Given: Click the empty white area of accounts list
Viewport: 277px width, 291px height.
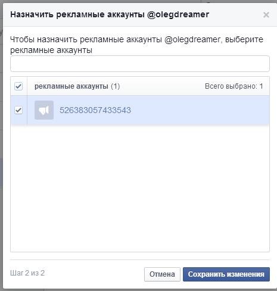Looking at the screenshot, I should (x=140, y=189).
